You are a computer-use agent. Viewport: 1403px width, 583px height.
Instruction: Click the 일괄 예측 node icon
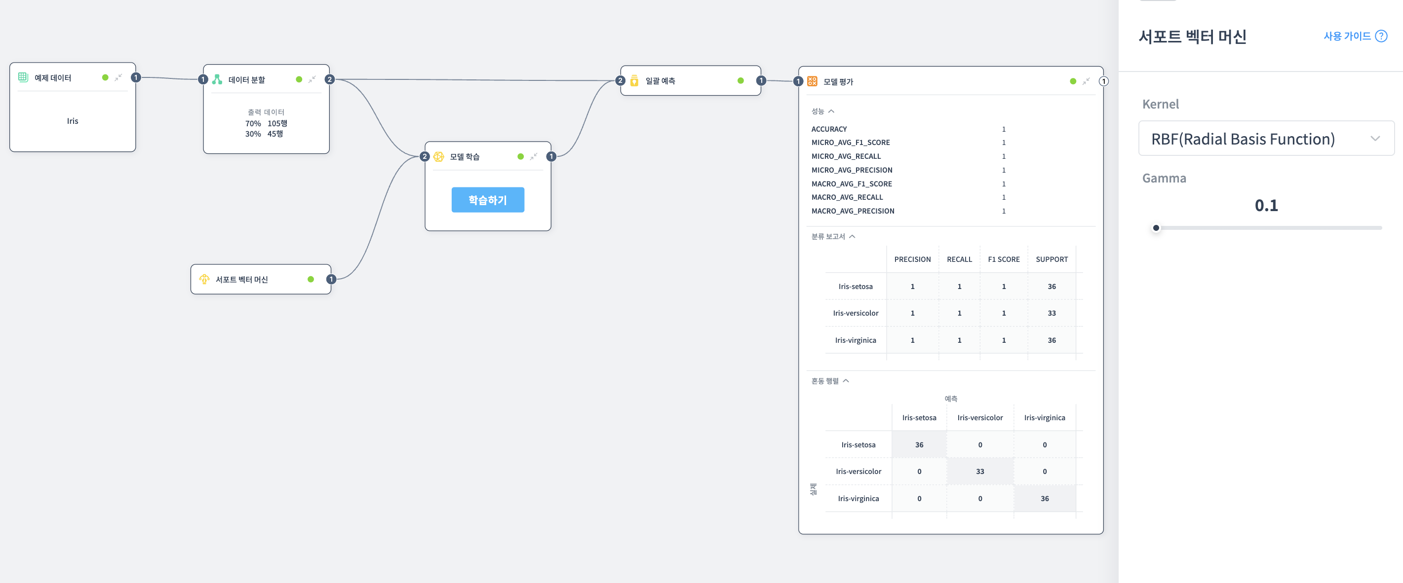tap(634, 80)
